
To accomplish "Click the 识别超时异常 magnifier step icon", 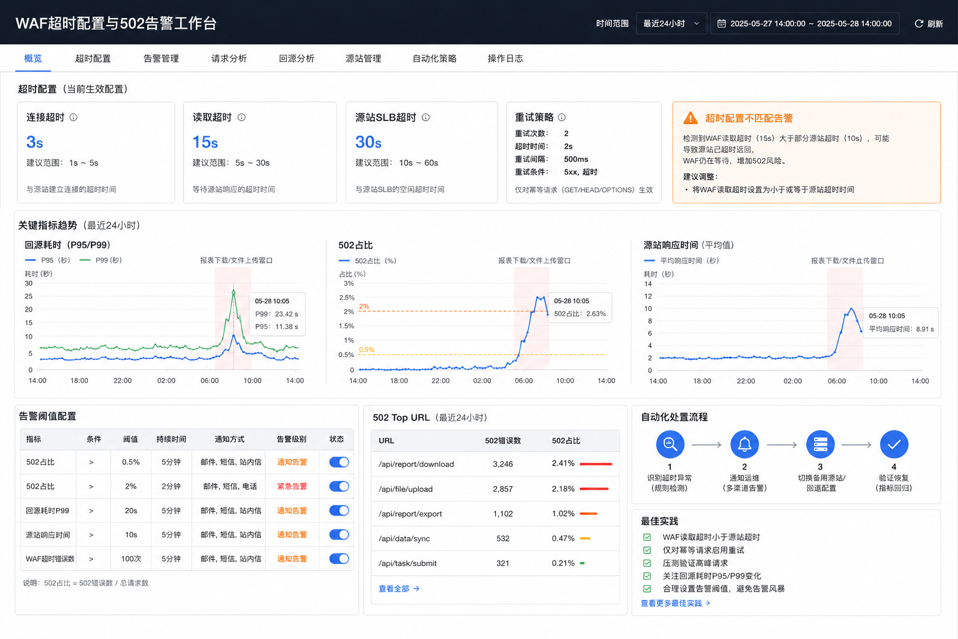I will click(670, 444).
